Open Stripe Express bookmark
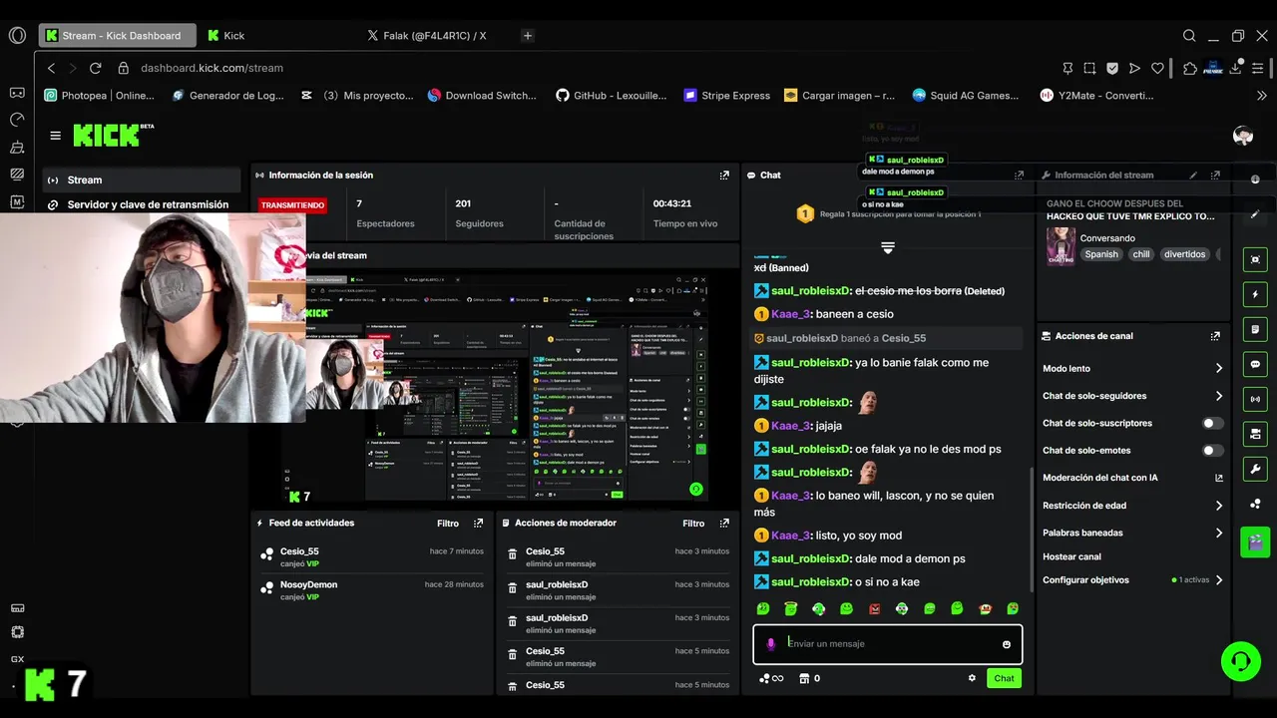Screen dimensions: 1277x718 point(726,96)
